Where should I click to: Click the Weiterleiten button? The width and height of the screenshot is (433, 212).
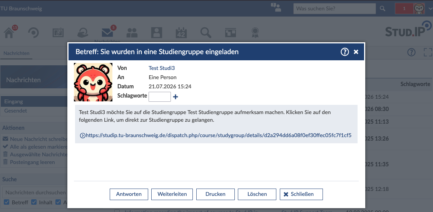click(172, 194)
